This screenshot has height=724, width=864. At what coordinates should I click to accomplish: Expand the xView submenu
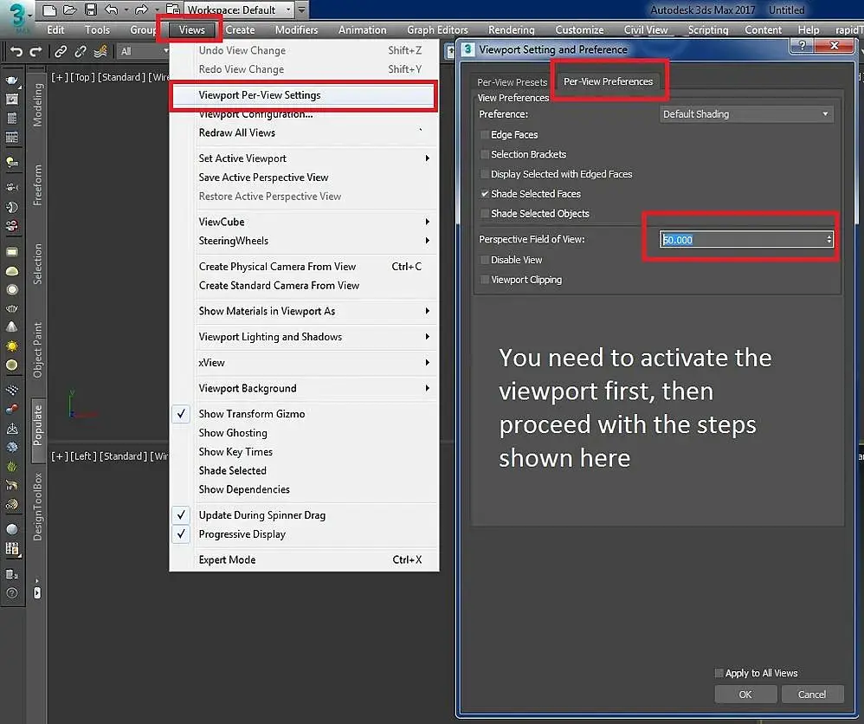tap(304, 362)
